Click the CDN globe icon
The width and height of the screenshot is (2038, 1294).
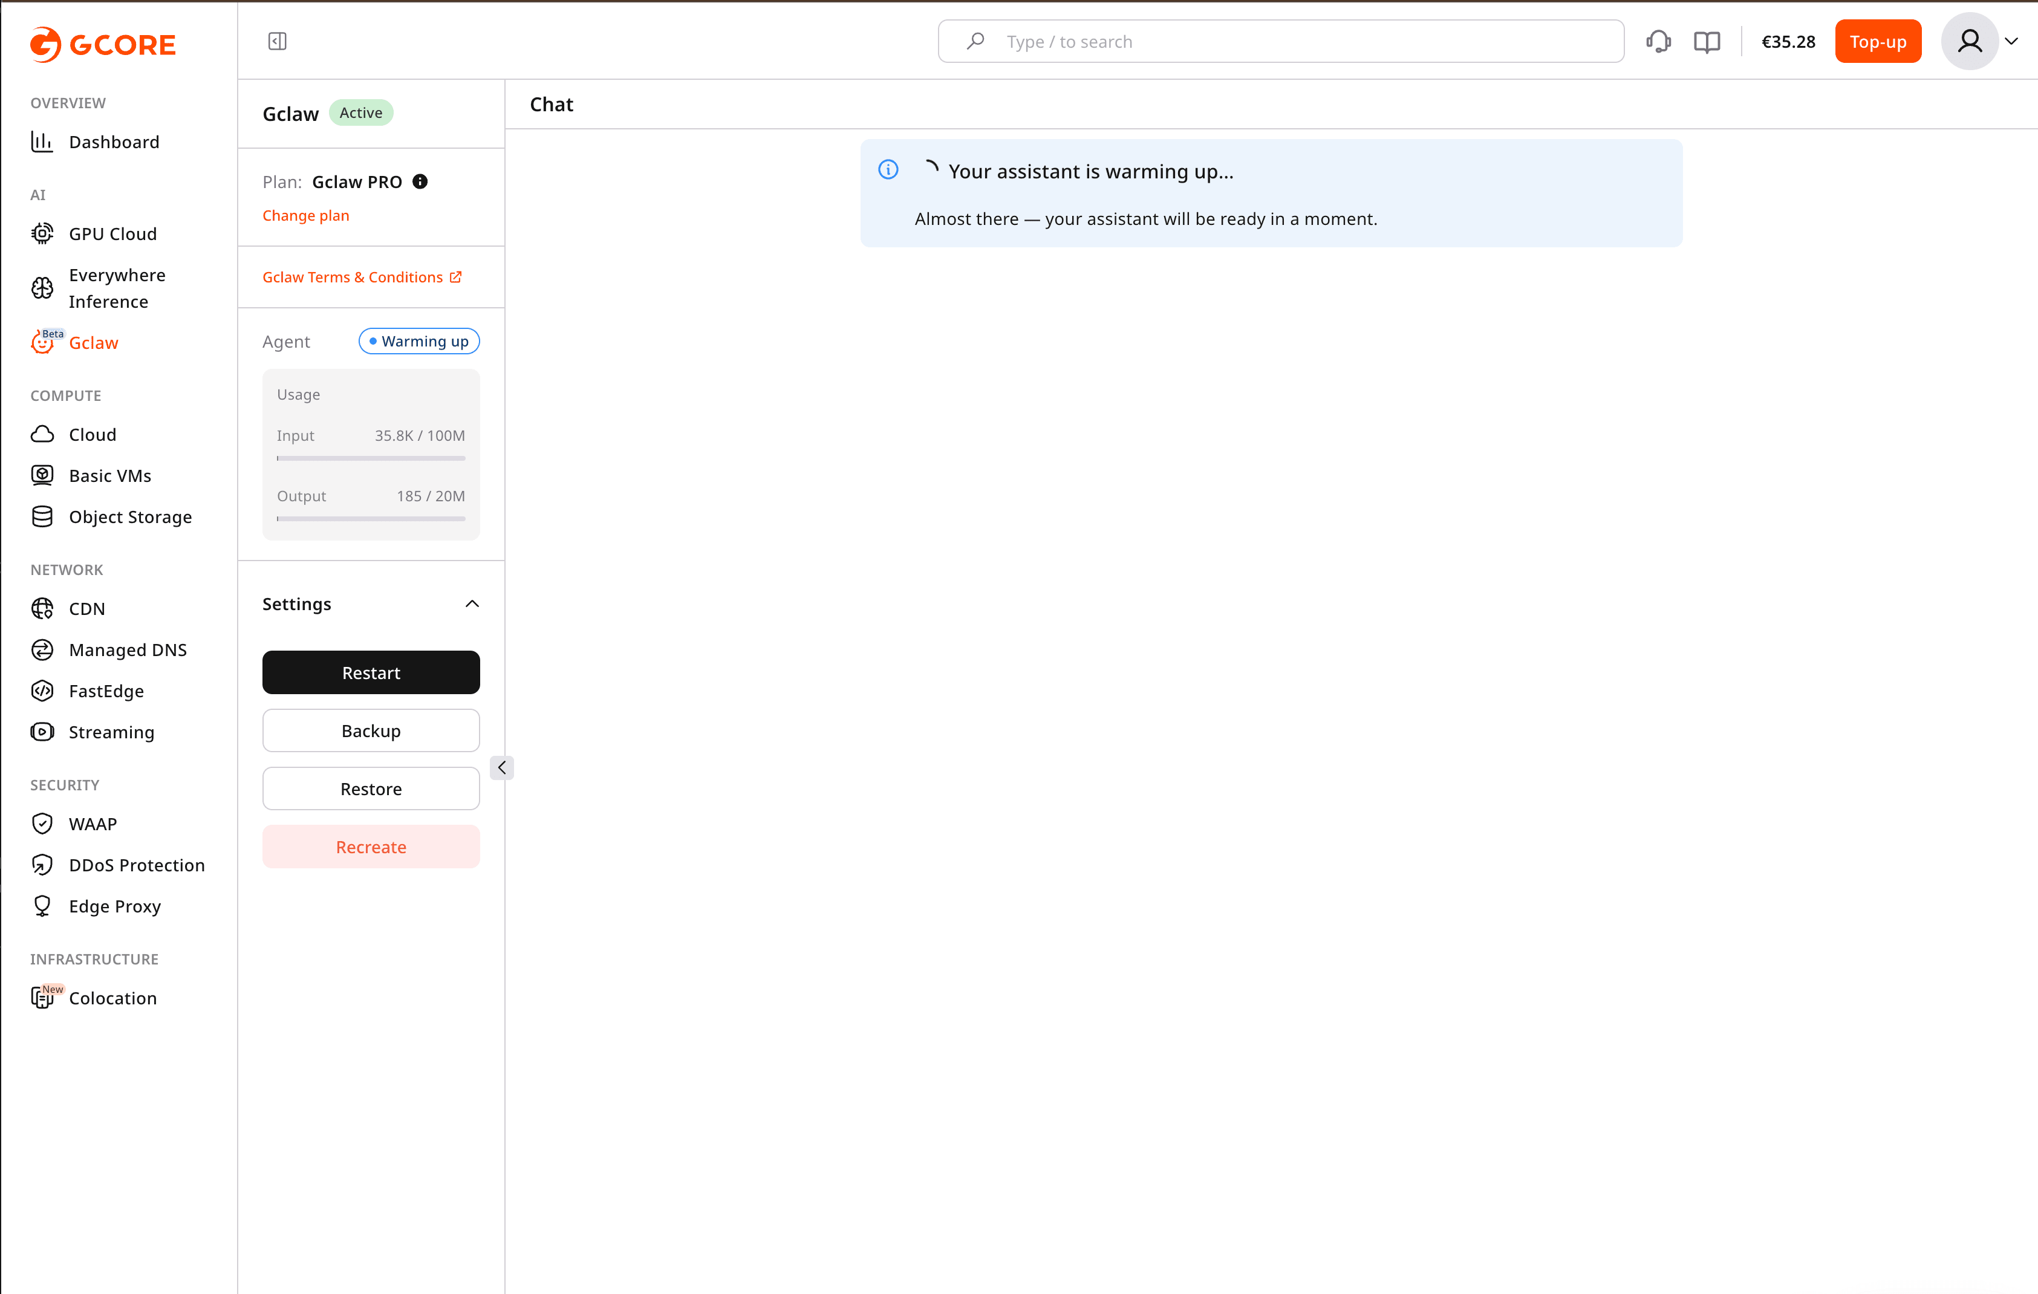click(x=42, y=608)
